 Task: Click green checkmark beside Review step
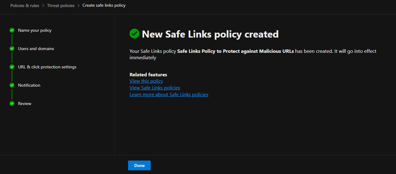point(12,103)
